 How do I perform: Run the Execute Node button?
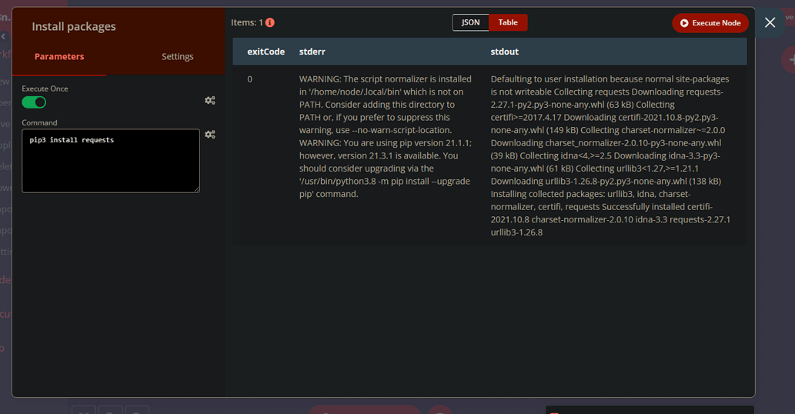(x=710, y=23)
